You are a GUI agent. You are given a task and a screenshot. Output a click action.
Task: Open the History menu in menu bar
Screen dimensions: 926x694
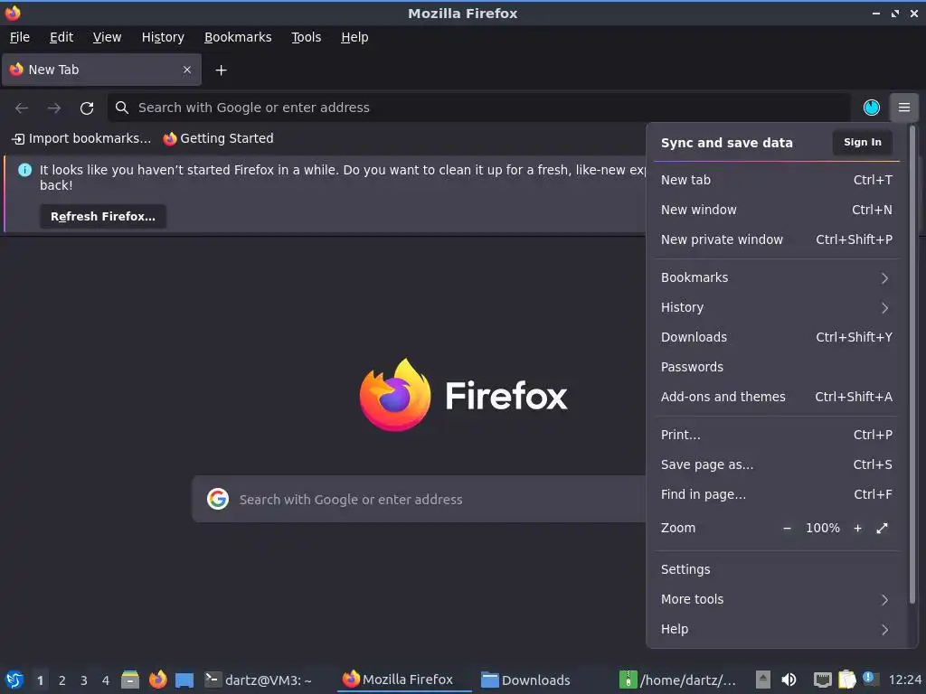coord(163,37)
